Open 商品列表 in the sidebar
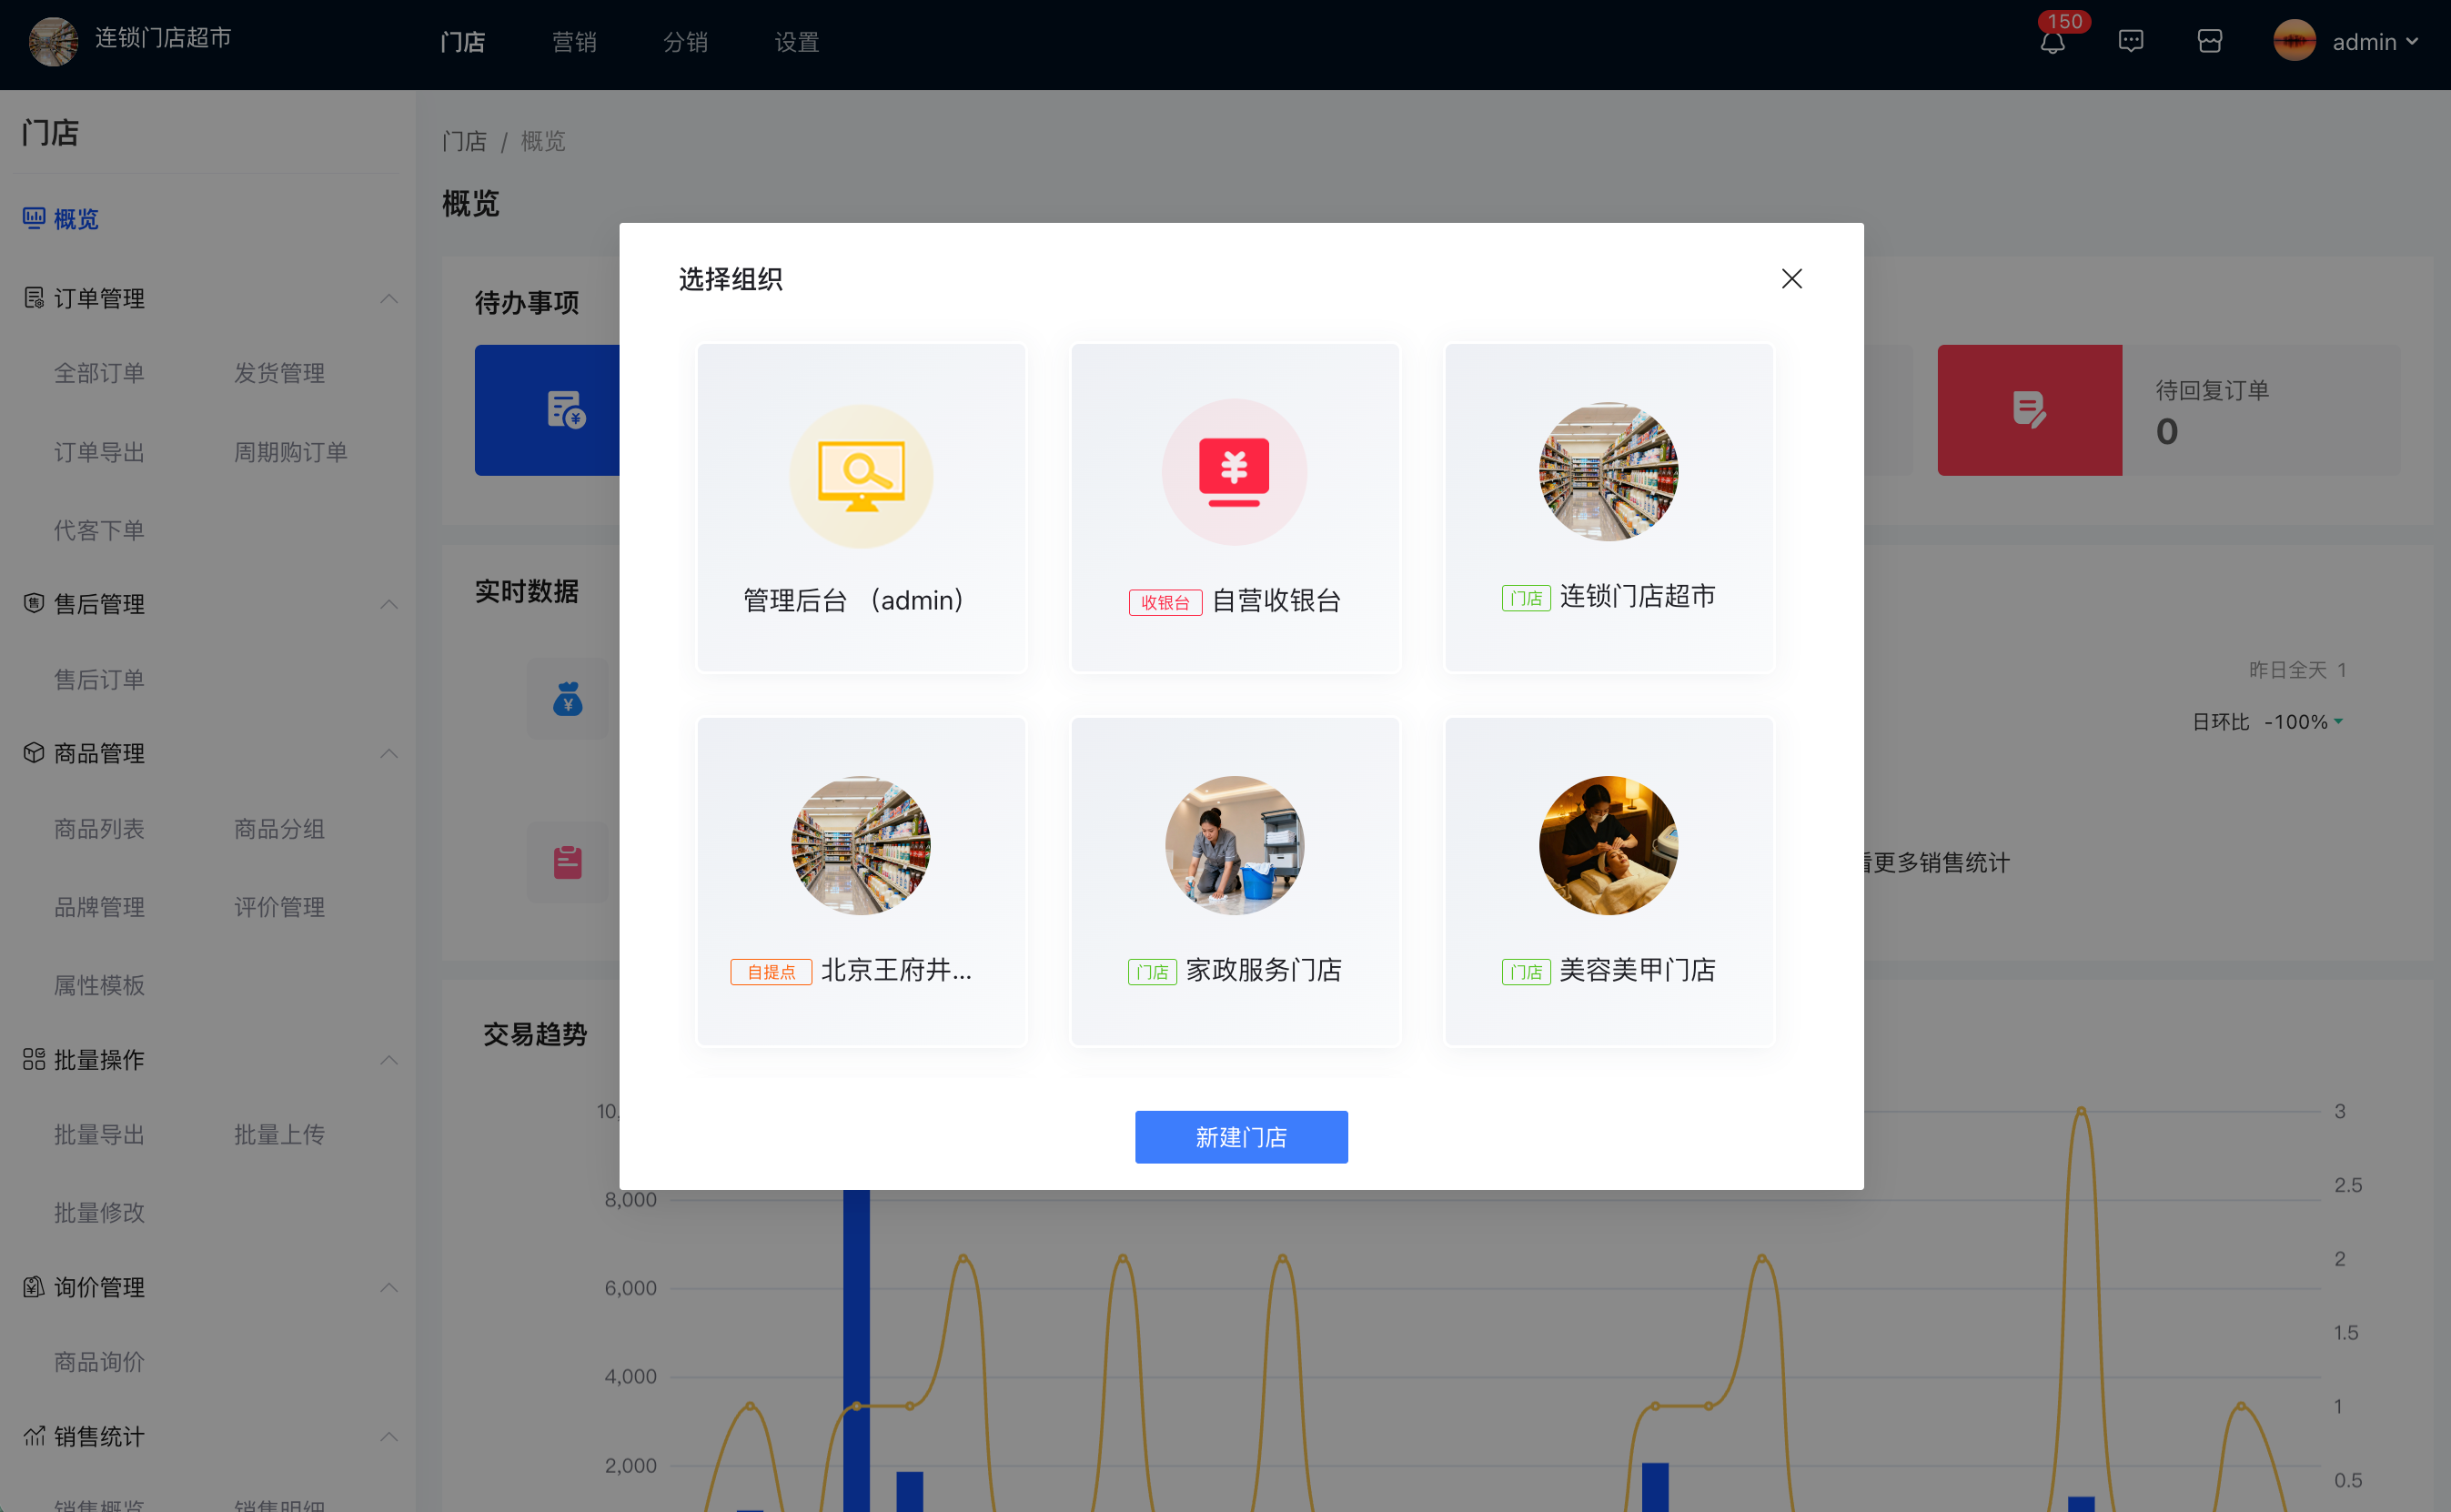 click(x=99, y=829)
